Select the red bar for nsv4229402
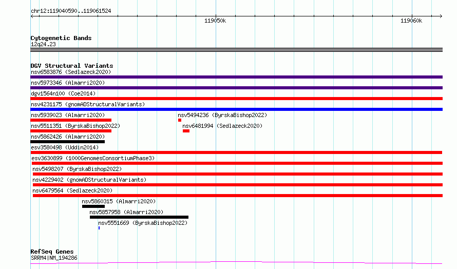The width and height of the screenshot is (457, 269). click(238, 185)
